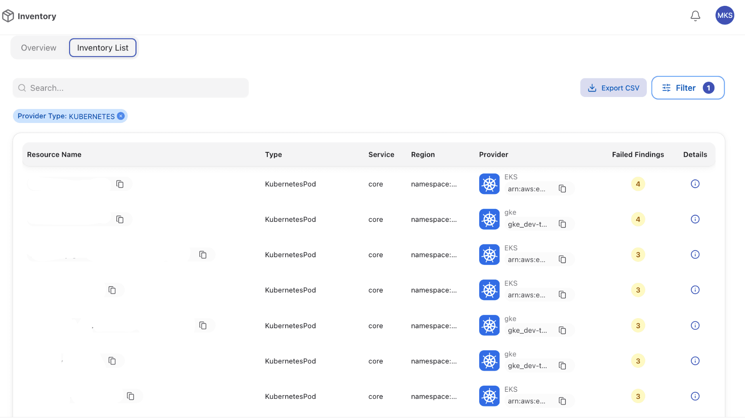Image resolution: width=745 pixels, height=419 pixels.
Task: Click the copy icon beside the first resource name
Action: (120, 184)
